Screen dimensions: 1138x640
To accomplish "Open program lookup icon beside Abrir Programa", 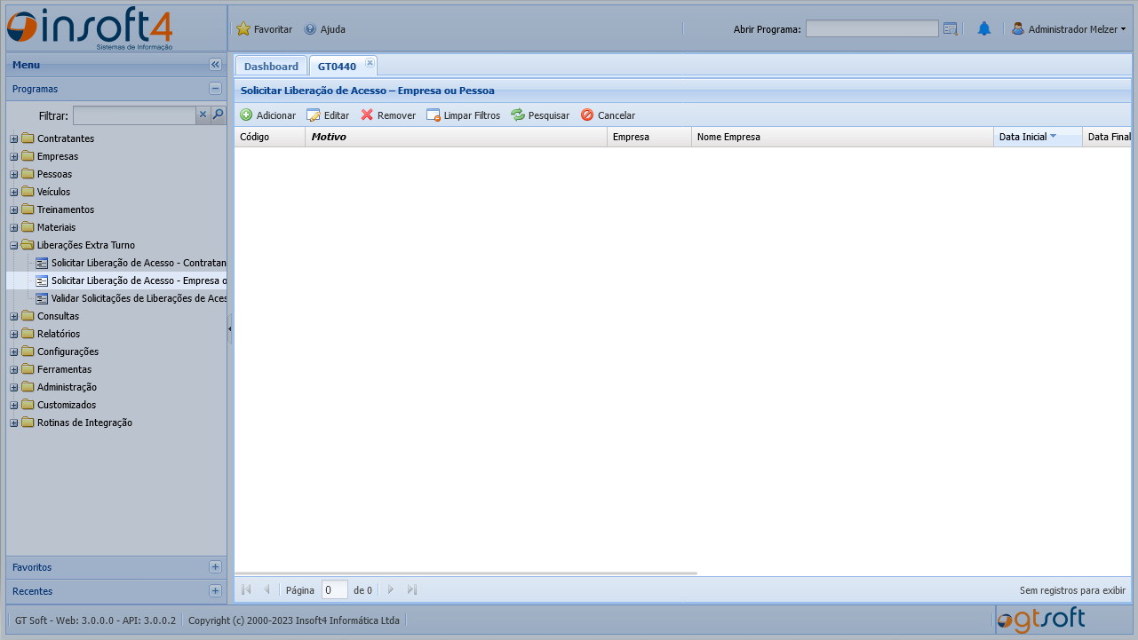I will [x=951, y=29].
